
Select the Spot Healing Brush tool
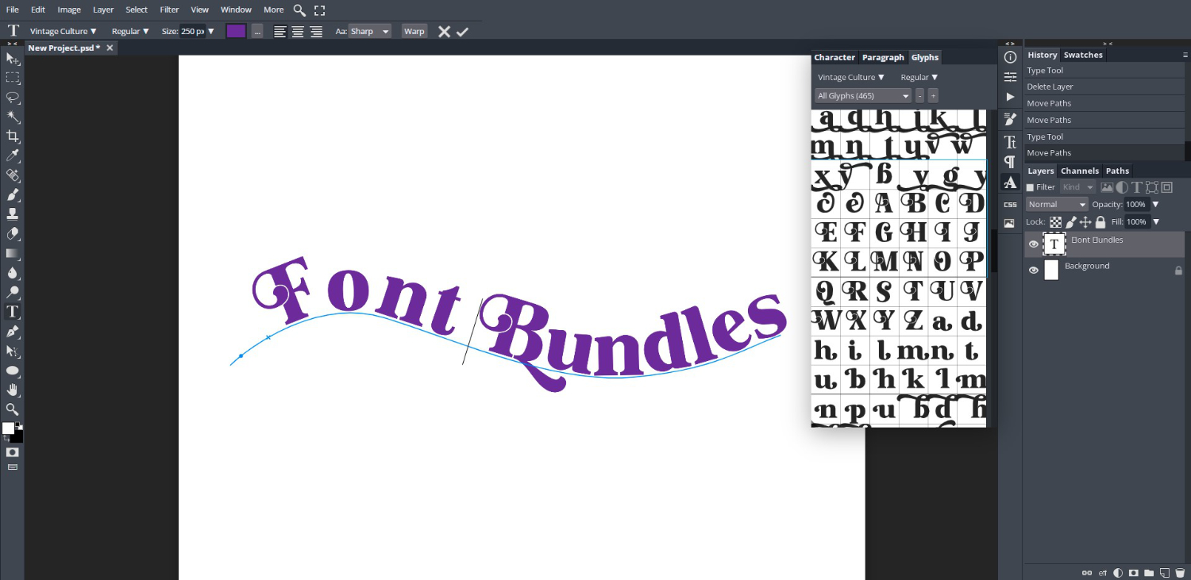(x=13, y=175)
